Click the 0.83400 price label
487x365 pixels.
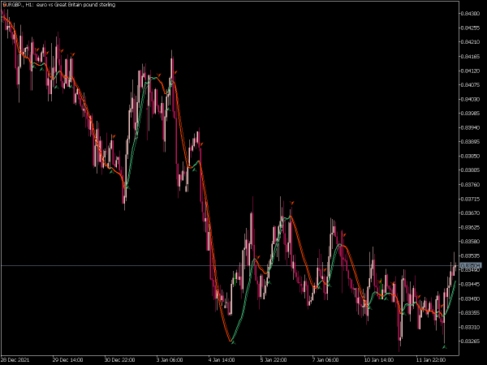point(470,298)
